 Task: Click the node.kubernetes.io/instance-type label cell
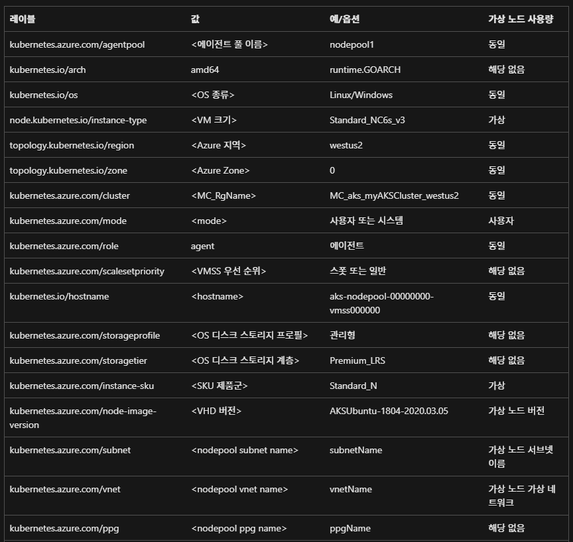pos(78,120)
